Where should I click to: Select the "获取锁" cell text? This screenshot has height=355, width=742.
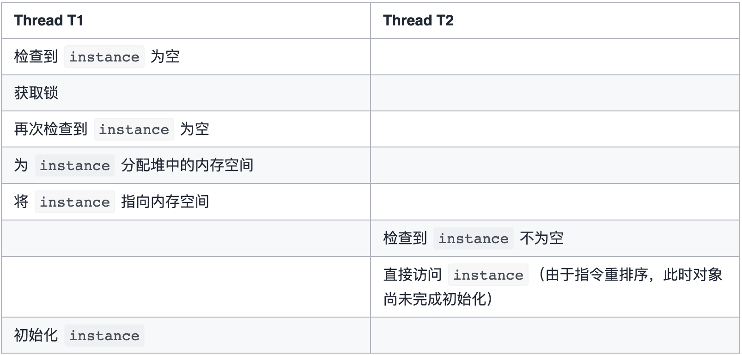(x=36, y=93)
